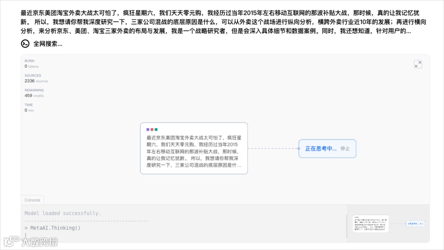Click the SOURCES label
The width and height of the screenshot is (444, 250).
pos(33,76)
